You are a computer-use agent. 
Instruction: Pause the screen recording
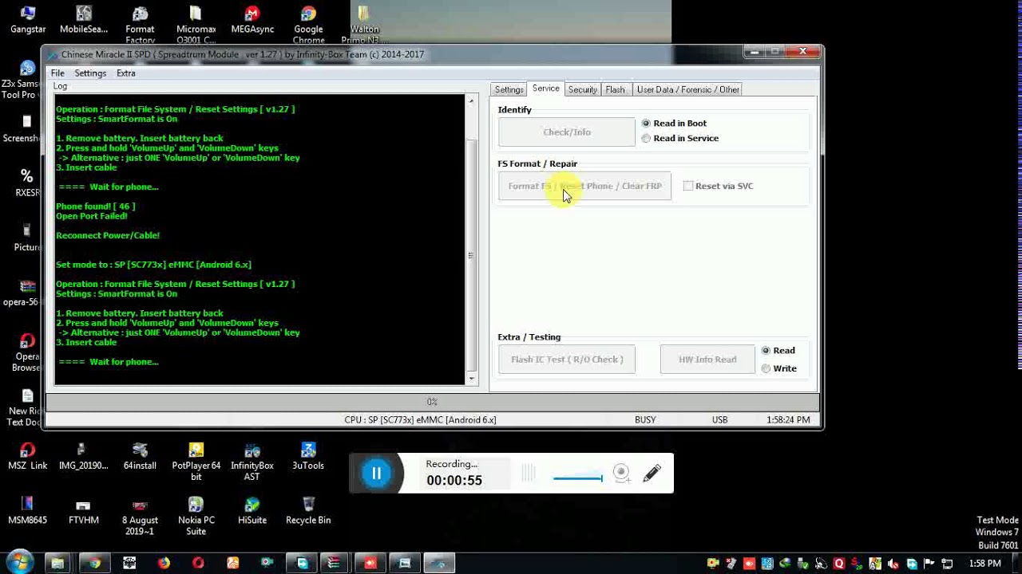click(x=376, y=474)
